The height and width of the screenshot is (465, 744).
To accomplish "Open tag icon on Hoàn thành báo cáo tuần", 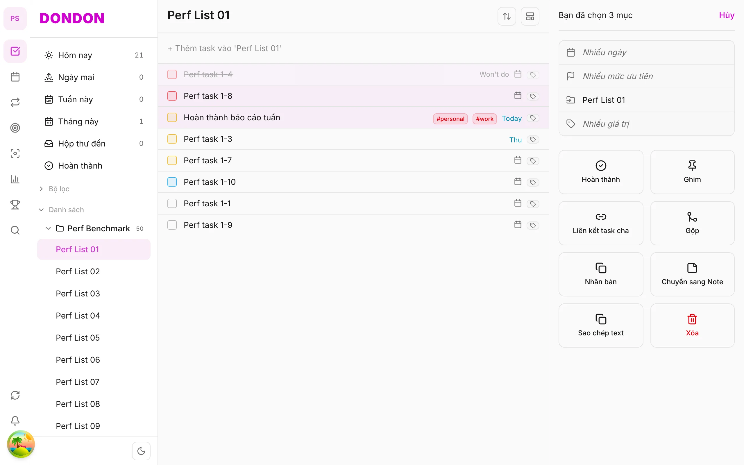I will point(533,118).
